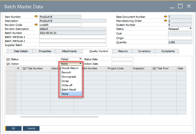The width and height of the screenshot is (196, 134).
Task: Focus the Status Date field
Action: coord(122,59)
